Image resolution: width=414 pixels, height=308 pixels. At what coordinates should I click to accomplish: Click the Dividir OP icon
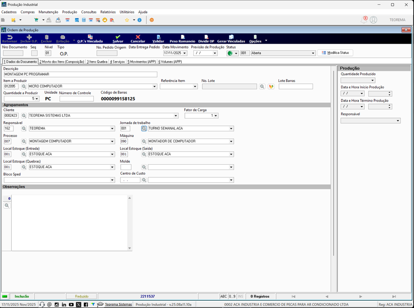206,37
